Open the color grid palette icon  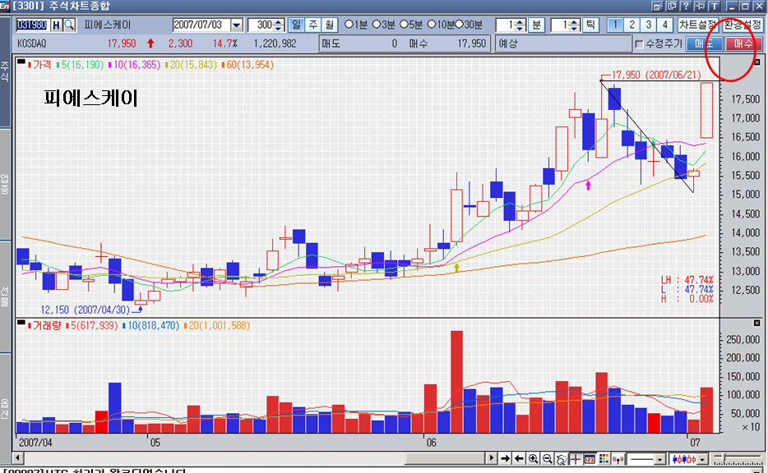(604, 459)
